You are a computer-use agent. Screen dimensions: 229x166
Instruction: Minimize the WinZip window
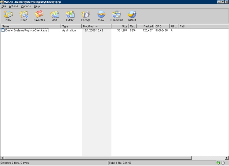(219, 2)
